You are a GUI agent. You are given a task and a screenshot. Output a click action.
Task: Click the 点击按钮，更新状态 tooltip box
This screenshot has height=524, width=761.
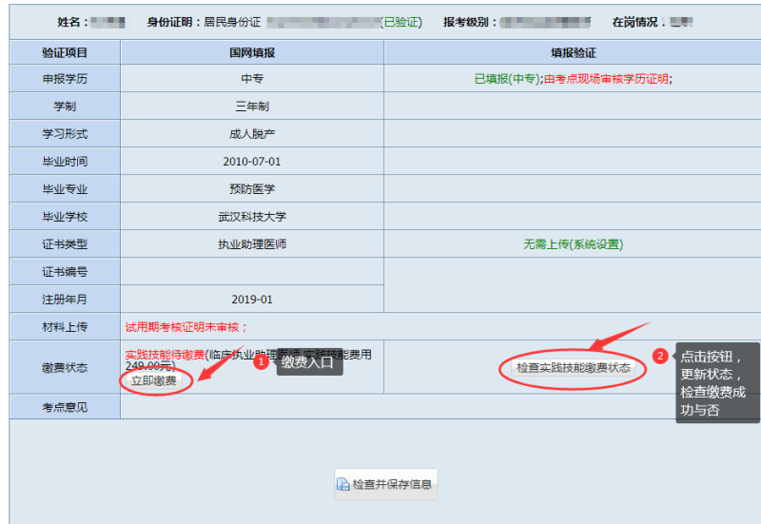coord(717,382)
